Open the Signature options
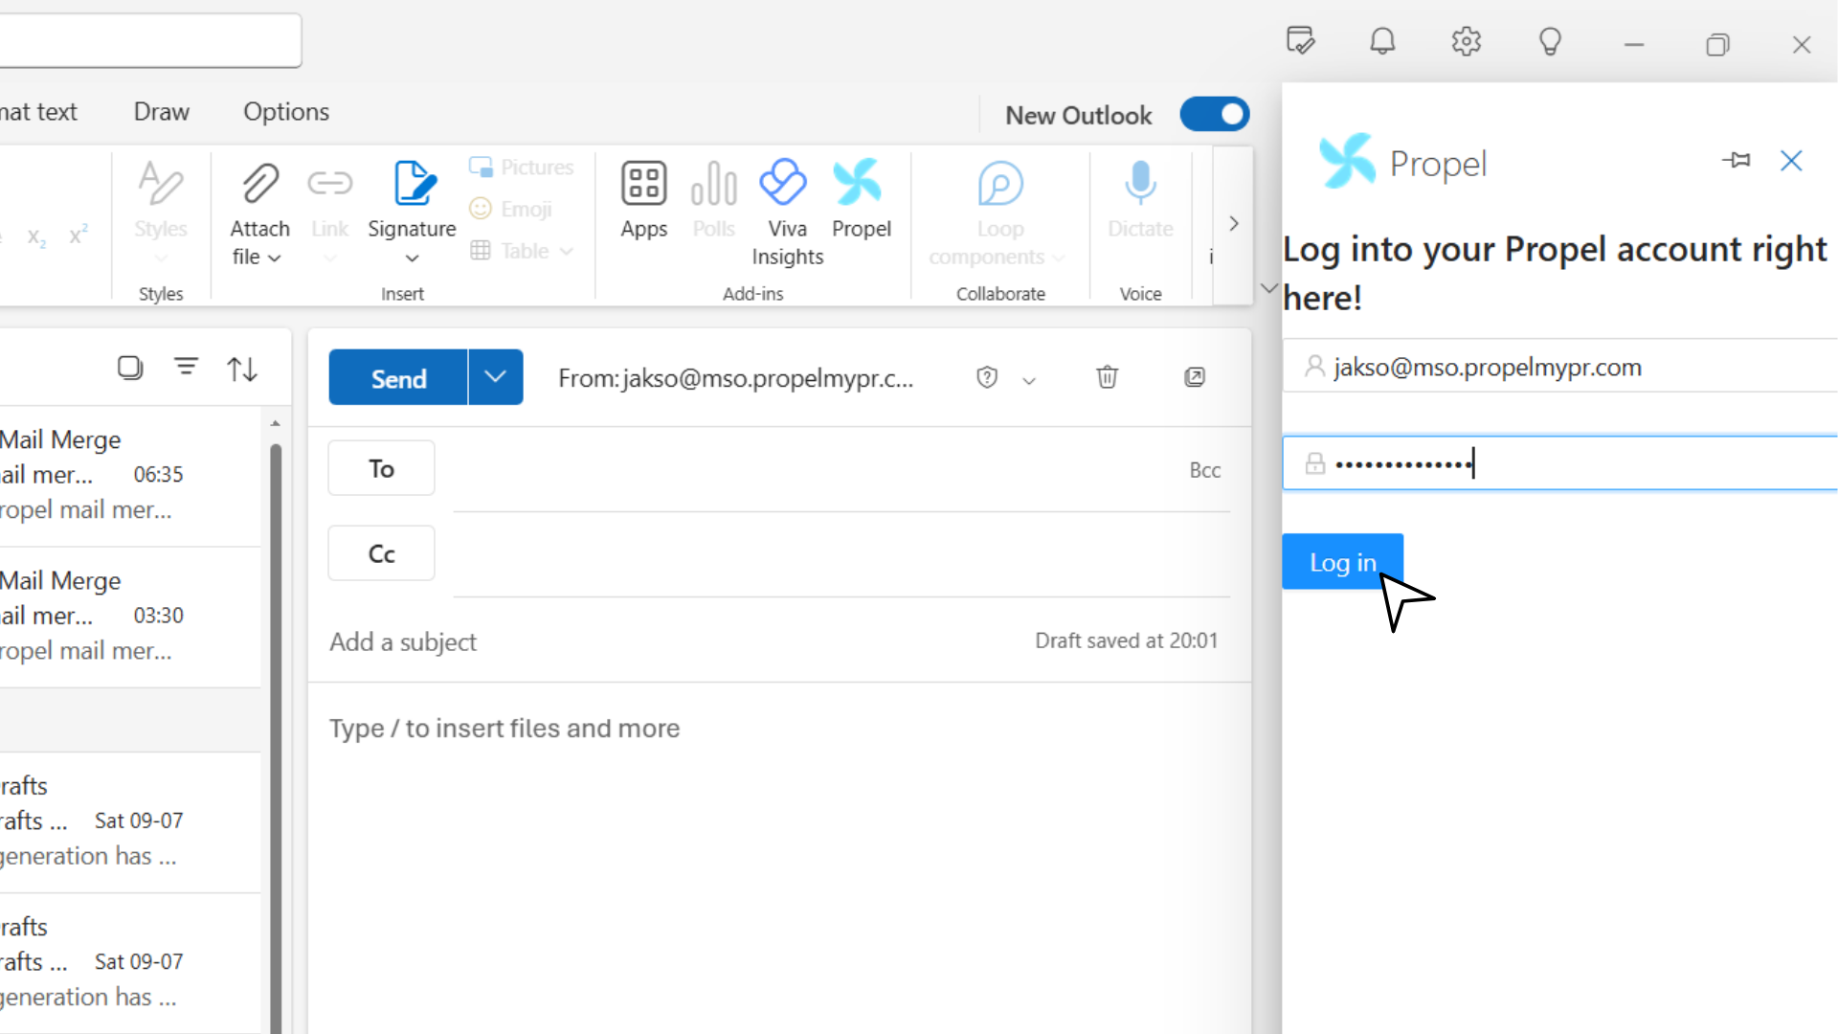 pos(412,214)
